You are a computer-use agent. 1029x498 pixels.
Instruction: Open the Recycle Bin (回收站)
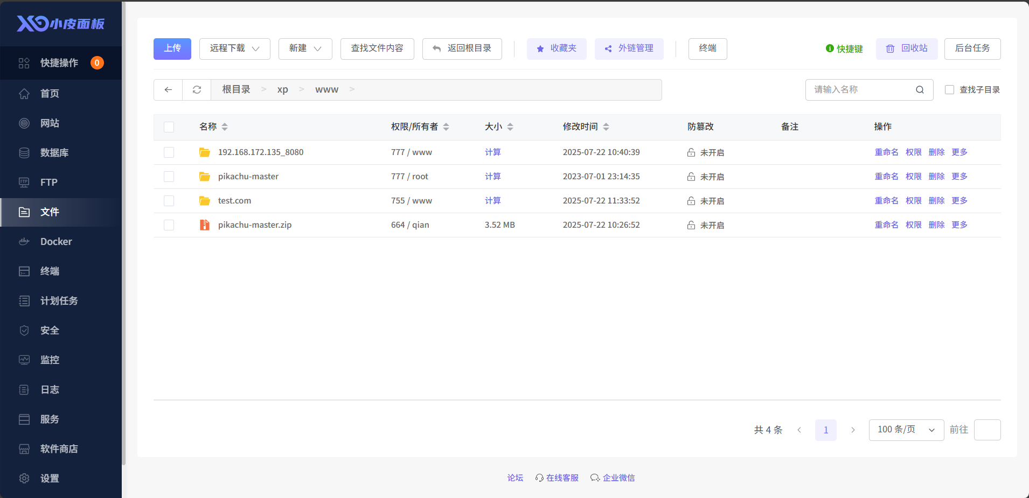(907, 49)
